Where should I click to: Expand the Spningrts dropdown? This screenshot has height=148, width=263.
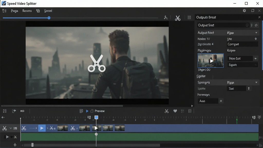(x=256, y=82)
